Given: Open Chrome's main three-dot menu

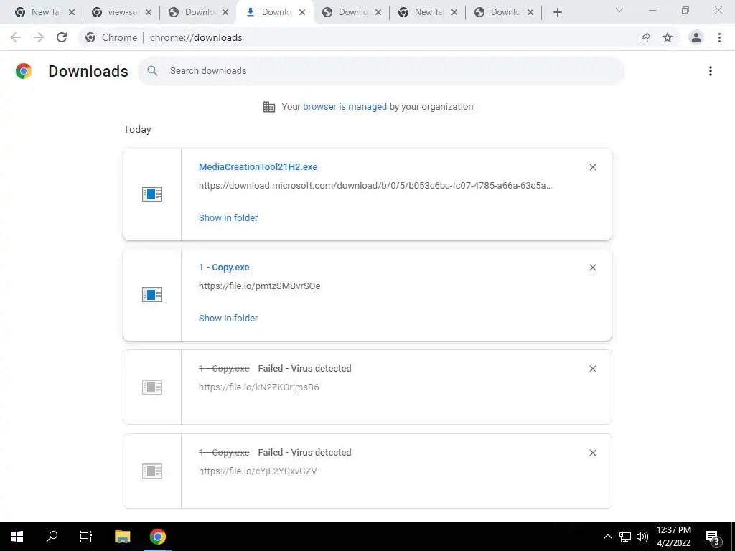Looking at the screenshot, I should tap(719, 37).
